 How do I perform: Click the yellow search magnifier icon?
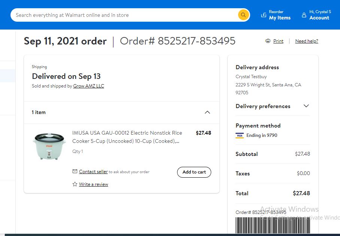pos(243,15)
